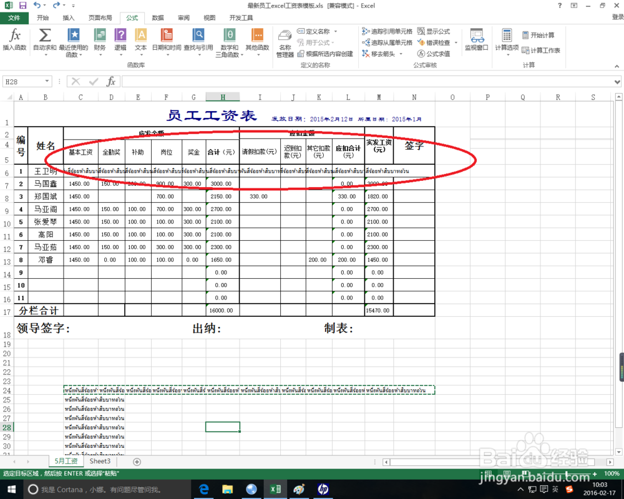Screen dimensions: 624x499
Task: Click the Insert Function (插入函数) icon
Action: pos(15,39)
